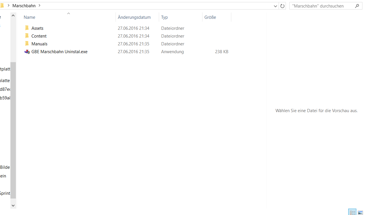Expand the chevron before Marschbahn in breadcrumb

click(x=8, y=5)
